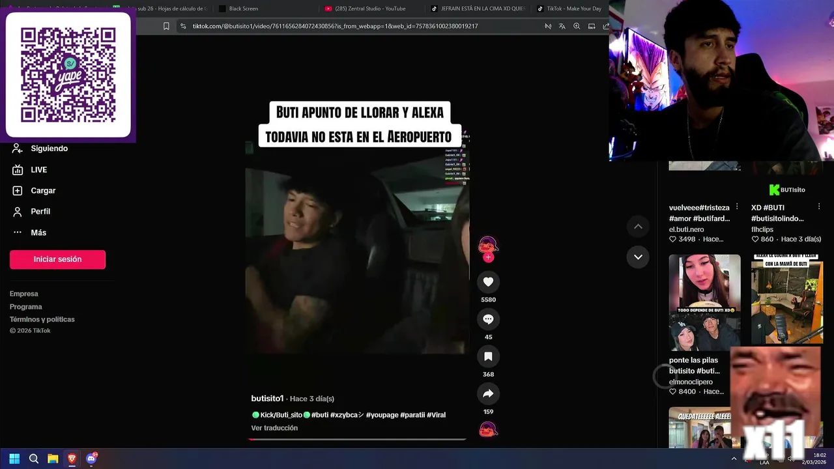Open the spinning sound disc icon
This screenshot has width=834, height=469.
point(488,429)
